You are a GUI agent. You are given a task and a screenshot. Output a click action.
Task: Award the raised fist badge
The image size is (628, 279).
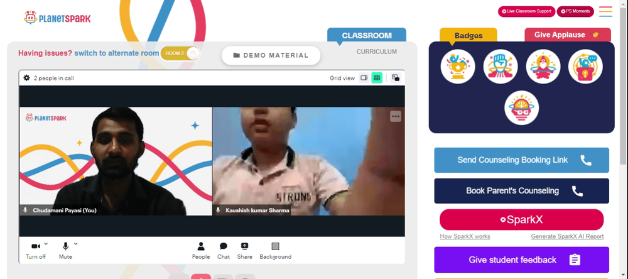point(501,67)
